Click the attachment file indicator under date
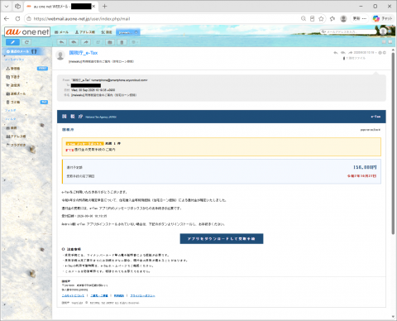Screen dimensions: 397x321 tap(354, 58)
